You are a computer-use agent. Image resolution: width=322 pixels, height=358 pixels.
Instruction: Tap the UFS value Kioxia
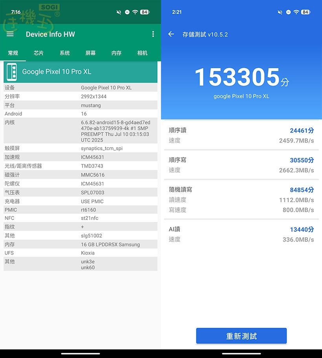point(88,253)
